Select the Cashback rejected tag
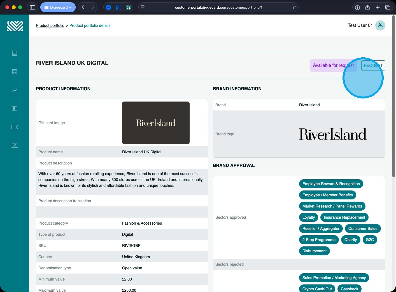The image size is (396, 292). click(x=350, y=289)
